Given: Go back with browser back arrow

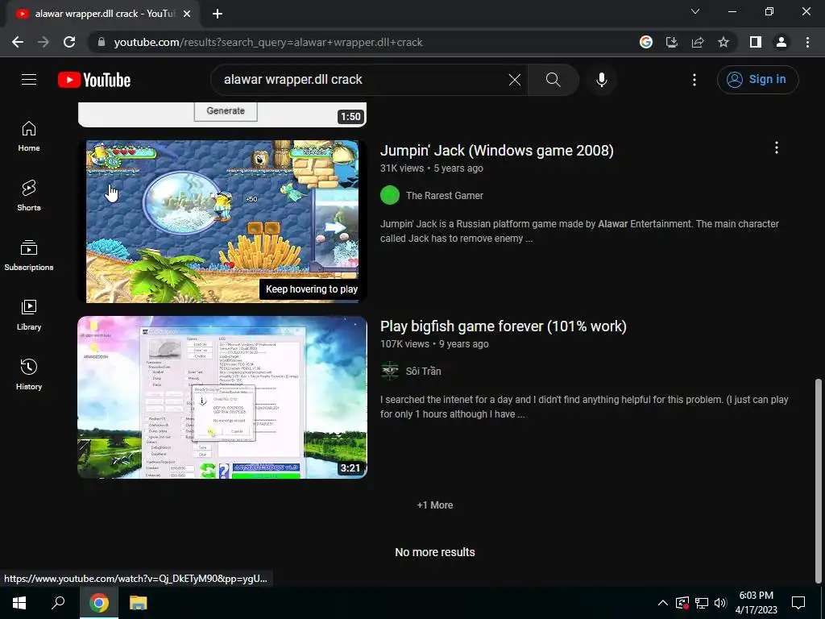Looking at the screenshot, I should coord(18,42).
